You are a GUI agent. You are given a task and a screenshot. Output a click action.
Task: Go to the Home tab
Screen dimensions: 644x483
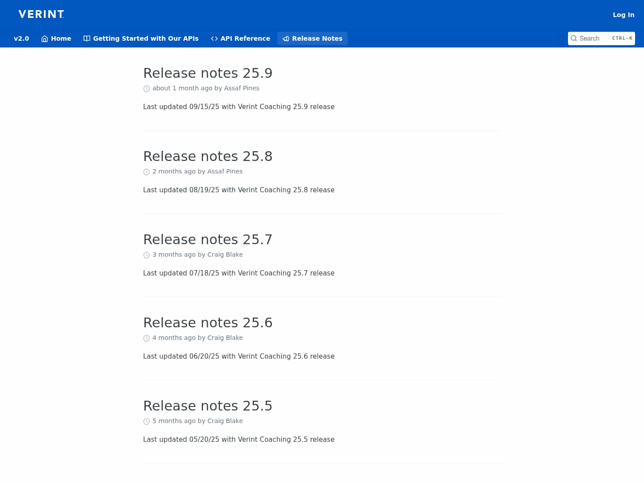[56, 38]
